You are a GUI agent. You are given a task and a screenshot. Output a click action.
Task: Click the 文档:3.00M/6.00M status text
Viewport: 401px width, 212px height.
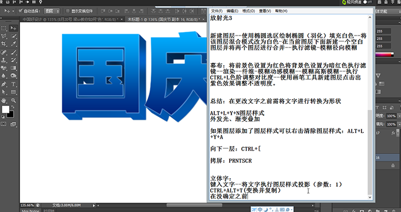point(67,205)
